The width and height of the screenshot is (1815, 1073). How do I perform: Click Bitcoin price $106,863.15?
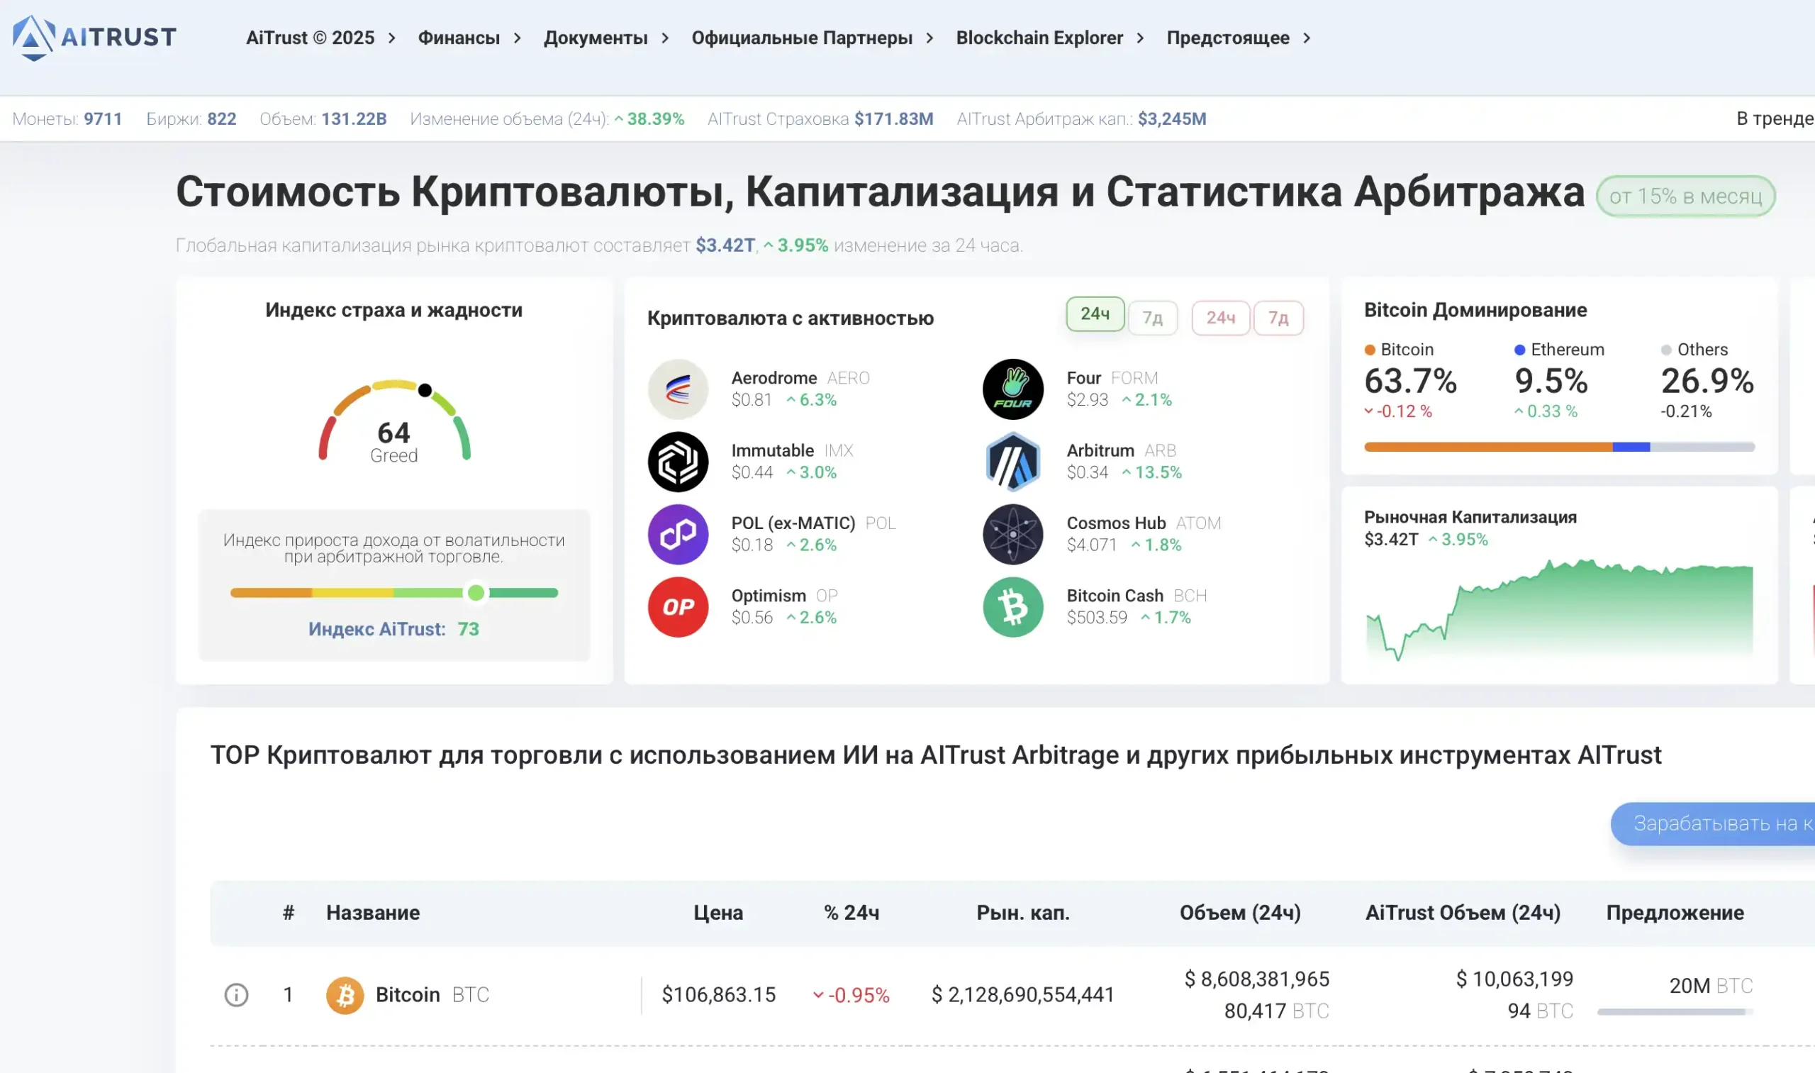point(718,995)
